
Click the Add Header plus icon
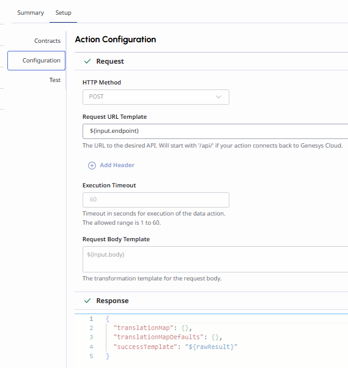click(92, 165)
